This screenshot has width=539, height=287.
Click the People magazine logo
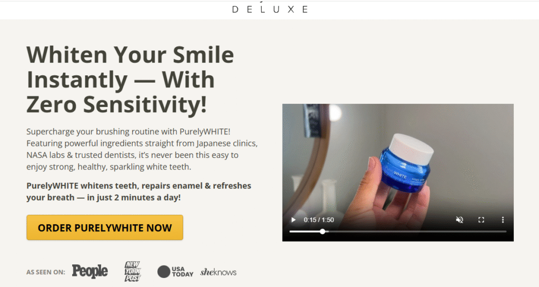[x=89, y=272]
